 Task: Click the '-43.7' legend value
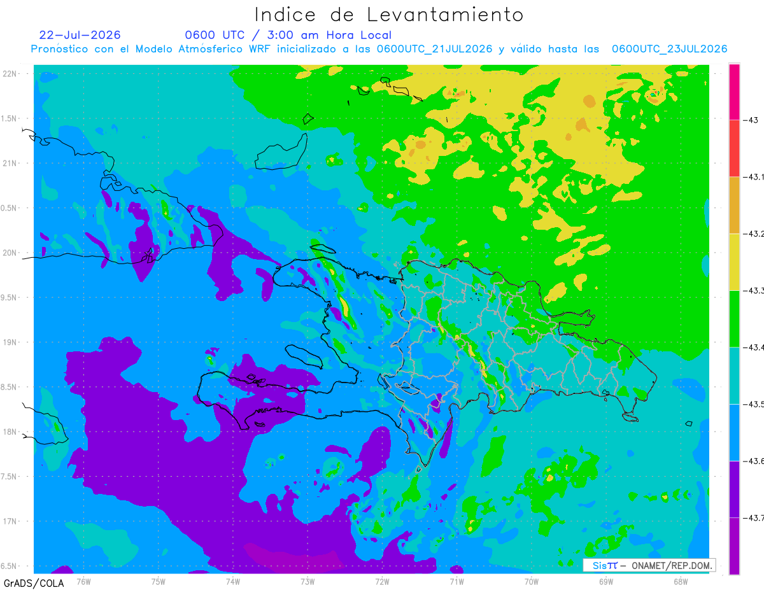tap(753, 517)
